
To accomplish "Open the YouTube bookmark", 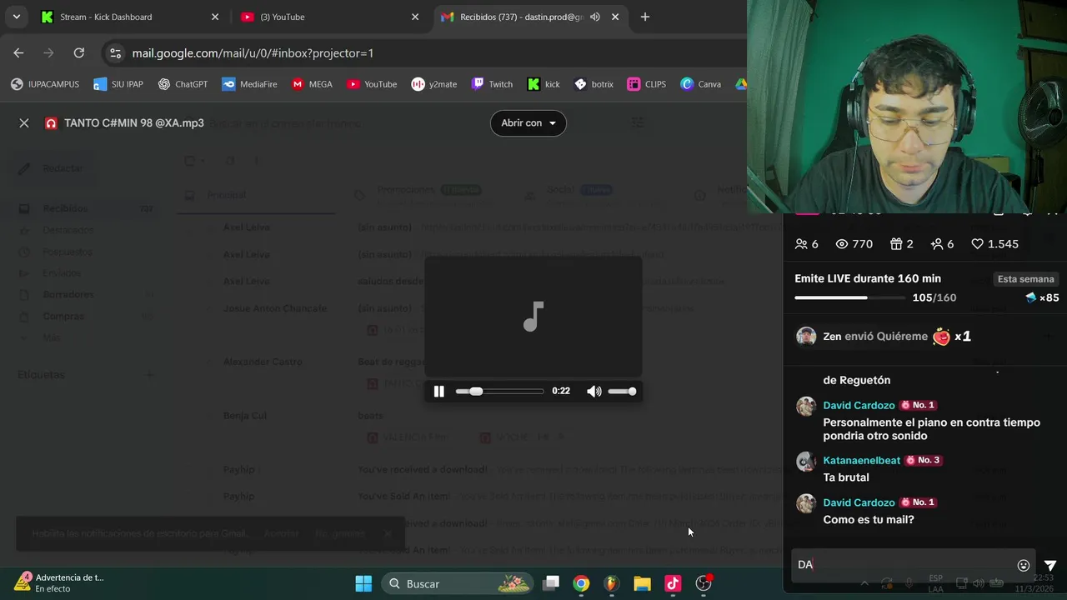I will point(372,84).
